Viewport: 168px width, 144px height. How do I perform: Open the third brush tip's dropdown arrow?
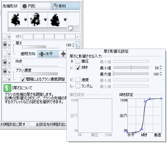65,20
